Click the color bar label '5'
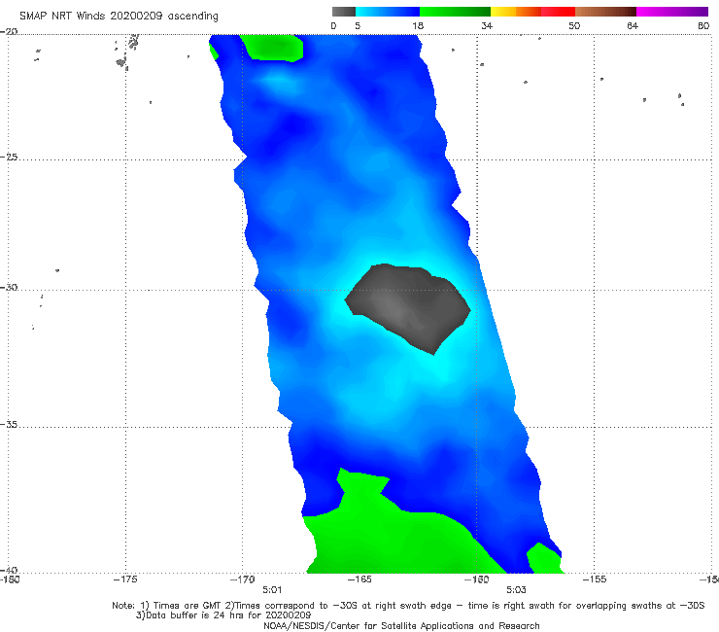Viewport: 719px width, 632px height. (x=358, y=25)
